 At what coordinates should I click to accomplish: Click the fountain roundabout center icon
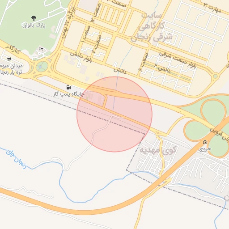coord(40,67)
